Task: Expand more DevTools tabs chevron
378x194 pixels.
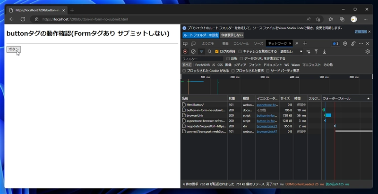Action: click(297, 43)
